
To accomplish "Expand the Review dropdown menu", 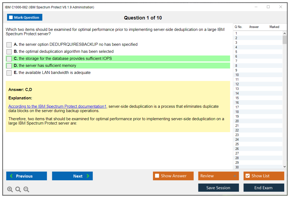I will click(235, 176).
